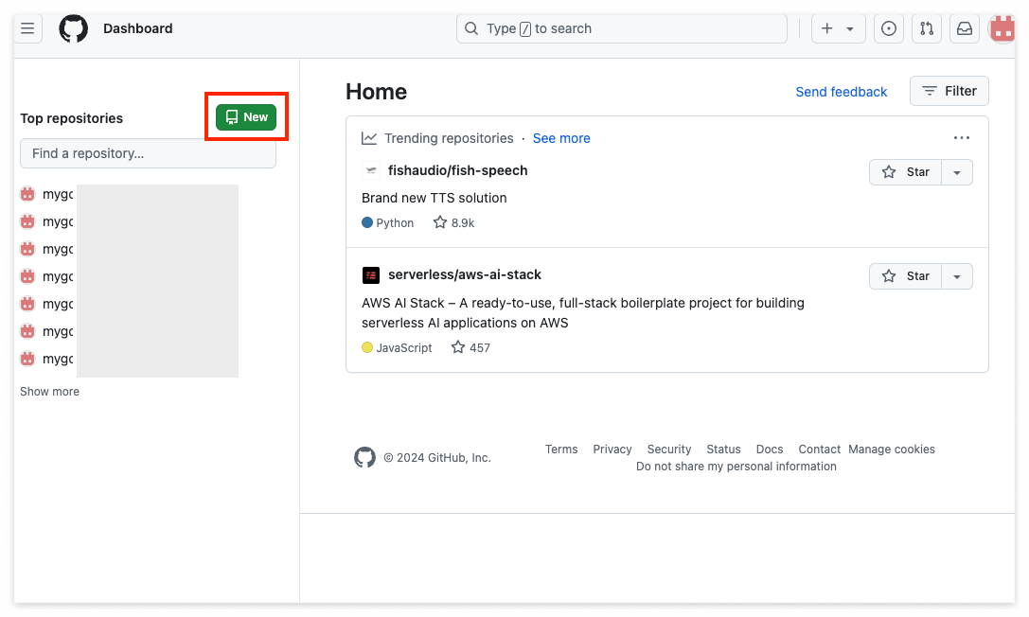Click Send feedback link
The height and width of the screenshot is (617, 1029).
point(842,92)
